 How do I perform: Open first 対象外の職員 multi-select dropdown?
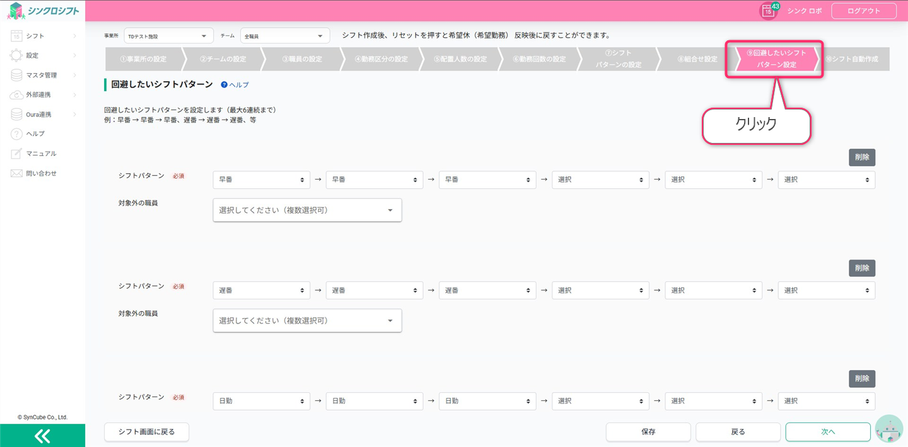[307, 210]
